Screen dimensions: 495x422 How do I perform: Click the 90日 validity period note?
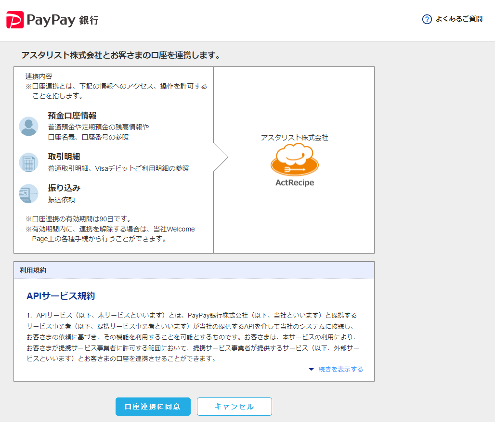tap(78, 219)
